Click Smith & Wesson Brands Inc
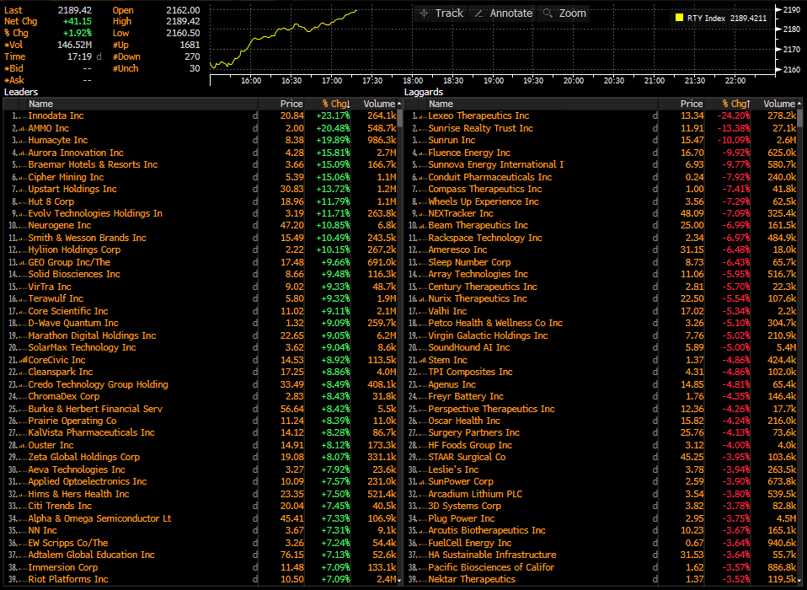This screenshot has height=590, width=807. [x=87, y=238]
